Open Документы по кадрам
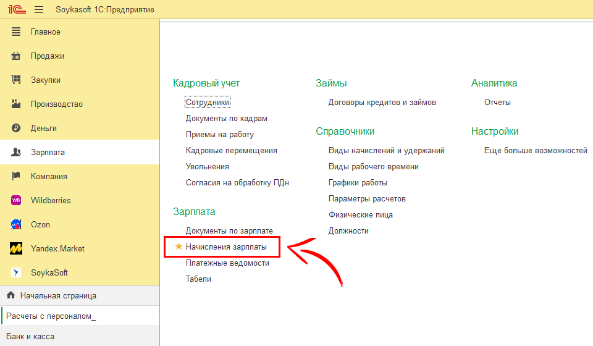Image resolution: width=593 pixels, height=346 pixels. click(226, 119)
